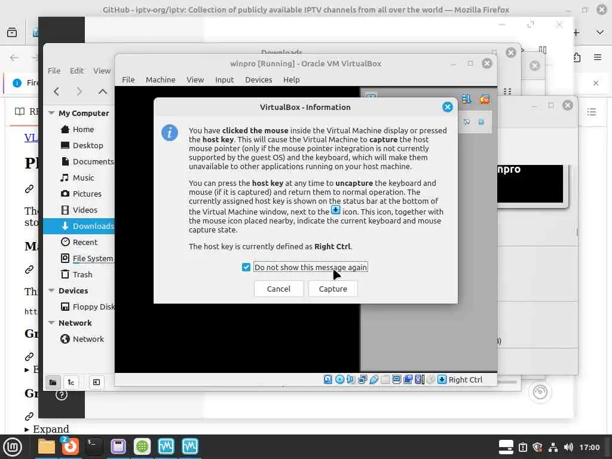The width and height of the screenshot is (612, 459).
Task: Open File menu in the Downloads file manager
Action: click(x=54, y=71)
